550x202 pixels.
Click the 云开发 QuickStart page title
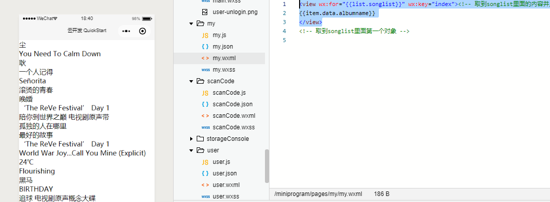[x=87, y=31]
